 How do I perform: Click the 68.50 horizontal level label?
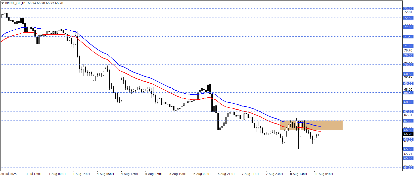(x=408, y=93)
